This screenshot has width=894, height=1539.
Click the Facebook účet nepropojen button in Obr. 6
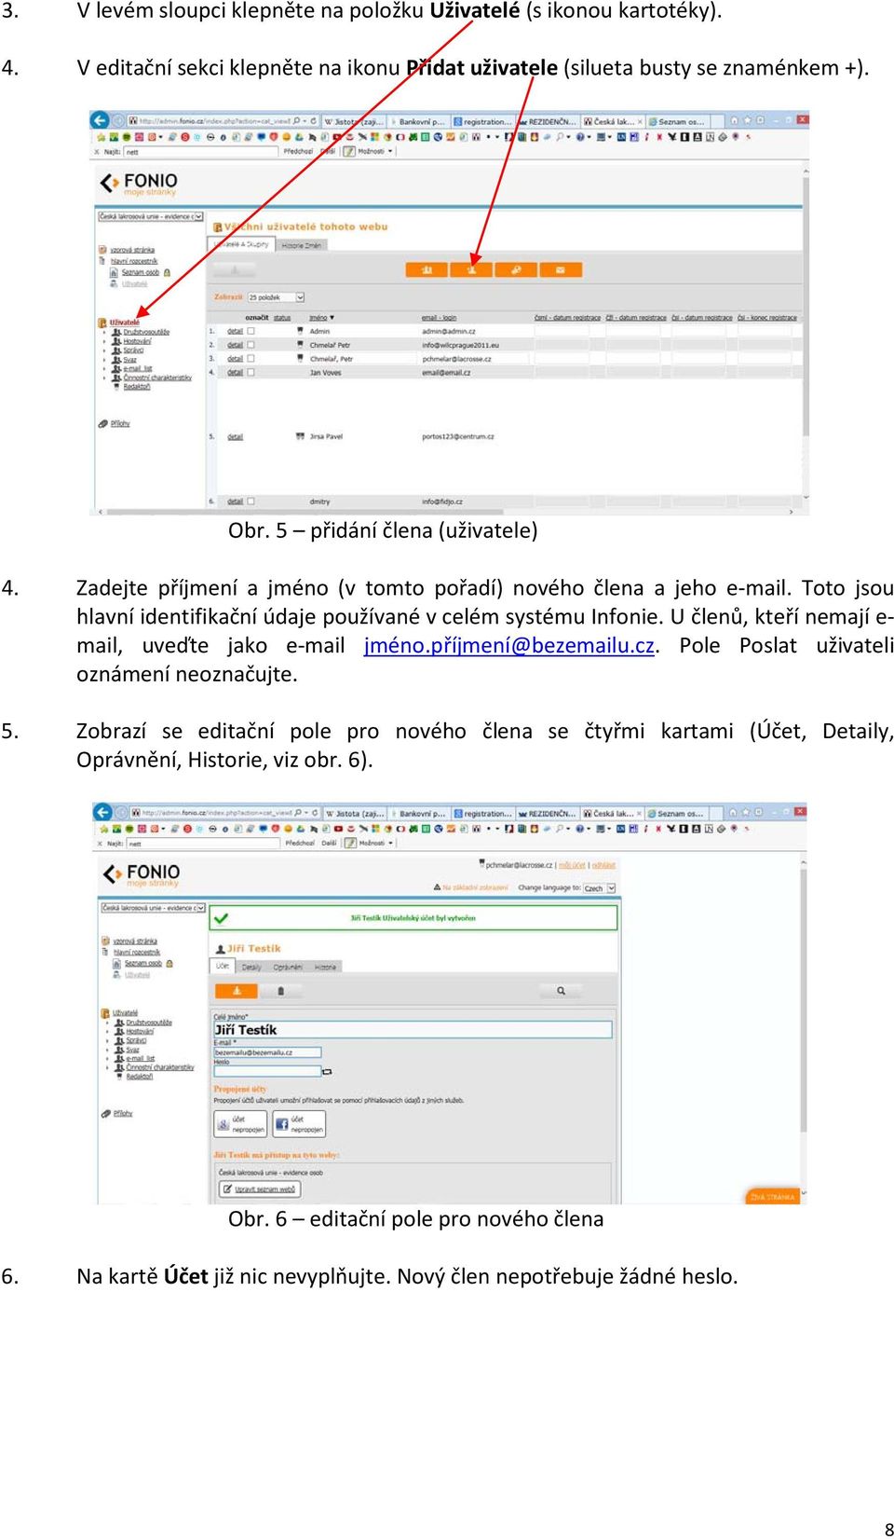click(300, 1124)
